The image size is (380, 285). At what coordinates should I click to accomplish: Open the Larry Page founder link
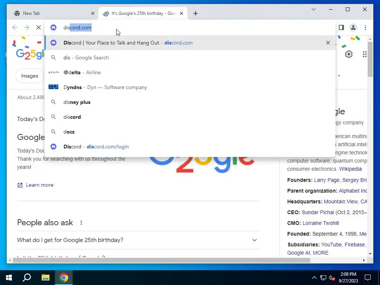327,180
